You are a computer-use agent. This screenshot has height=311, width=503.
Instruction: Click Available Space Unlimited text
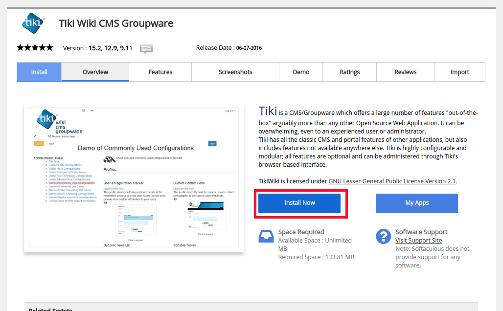315,244
